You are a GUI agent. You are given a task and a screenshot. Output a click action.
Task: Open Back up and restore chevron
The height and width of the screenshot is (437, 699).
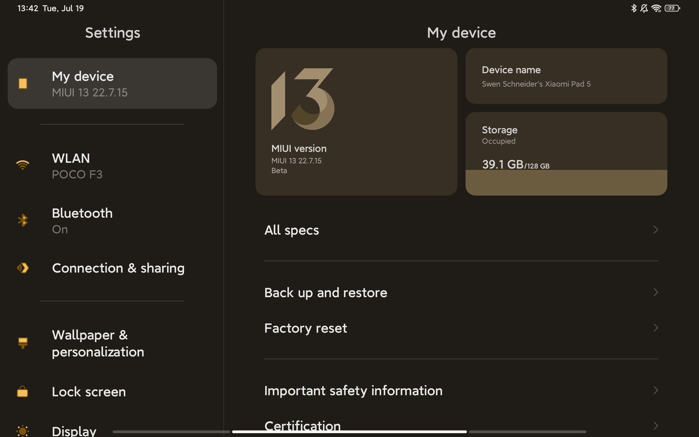pos(655,292)
